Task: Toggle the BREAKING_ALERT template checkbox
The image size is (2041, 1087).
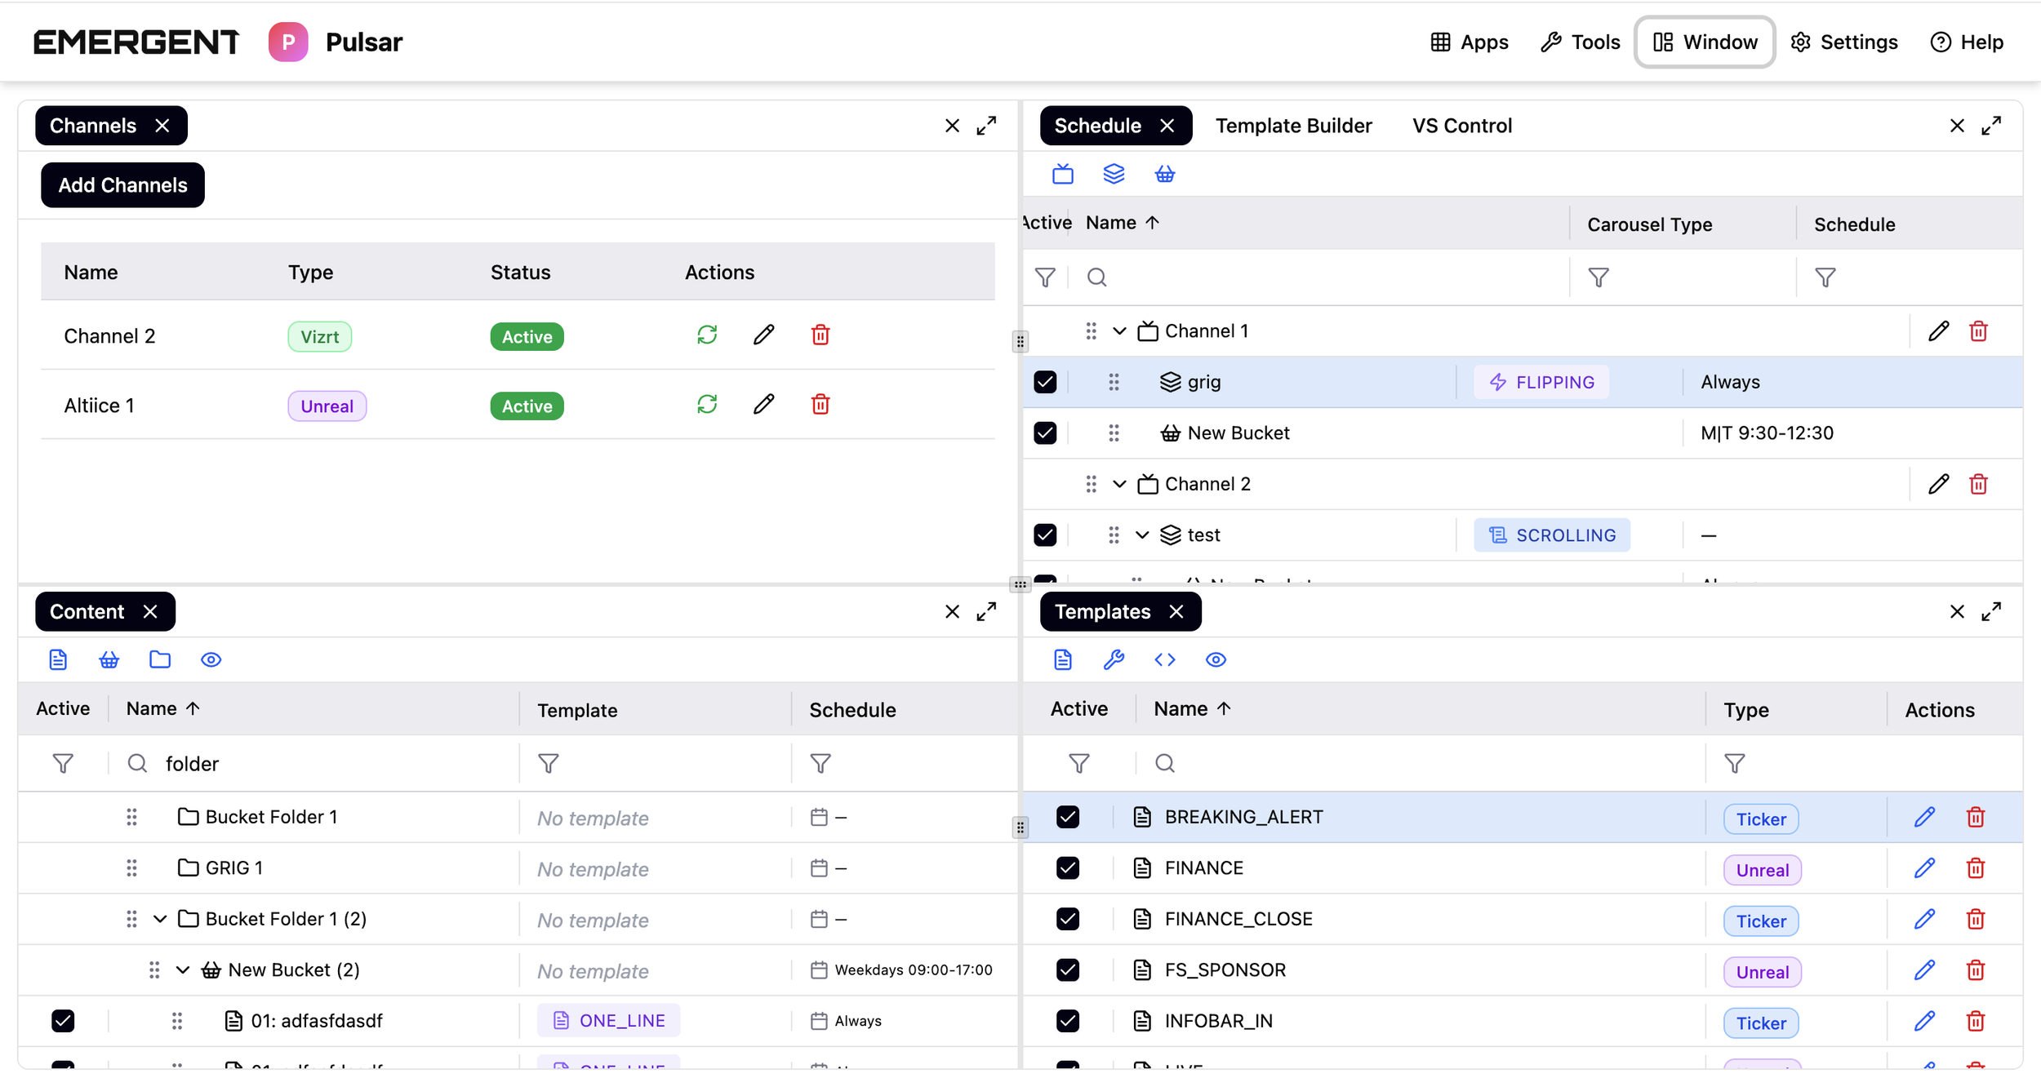Action: [x=1067, y=817]
